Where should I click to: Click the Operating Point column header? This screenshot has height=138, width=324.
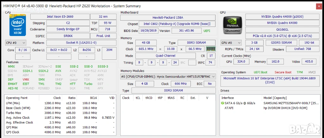point(16,98)
